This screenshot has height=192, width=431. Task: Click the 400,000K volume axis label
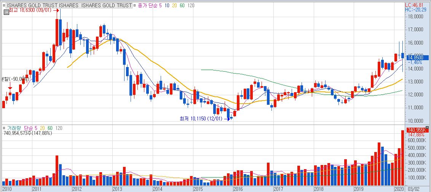coord(417,155)
